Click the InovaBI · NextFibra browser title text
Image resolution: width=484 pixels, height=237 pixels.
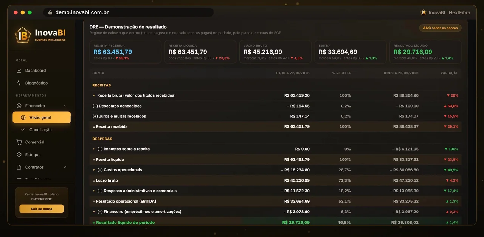point(449,12)
